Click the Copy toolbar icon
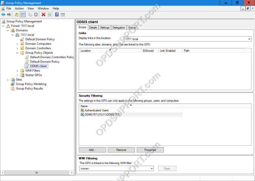 [30, 15]
